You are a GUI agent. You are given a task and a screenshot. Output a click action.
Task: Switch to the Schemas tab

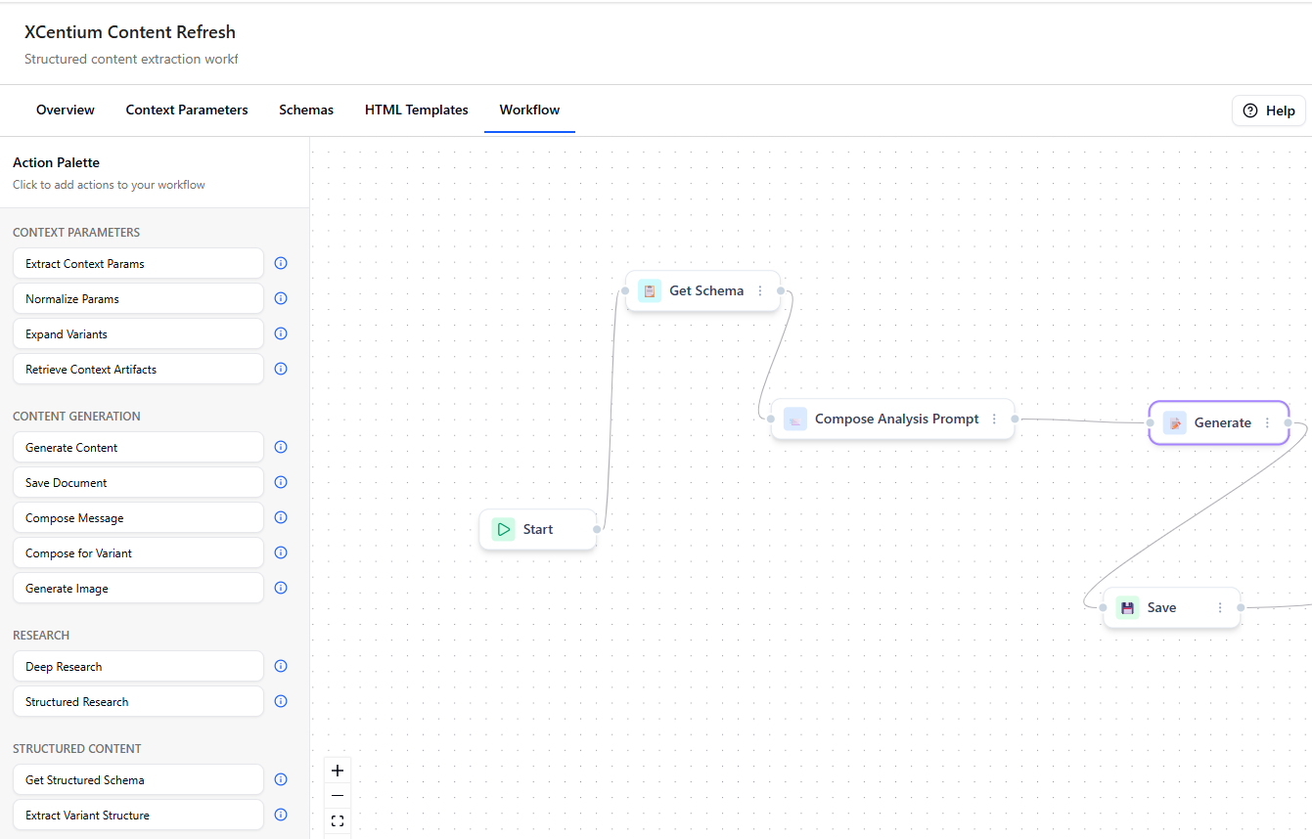(x=305, y=110)
